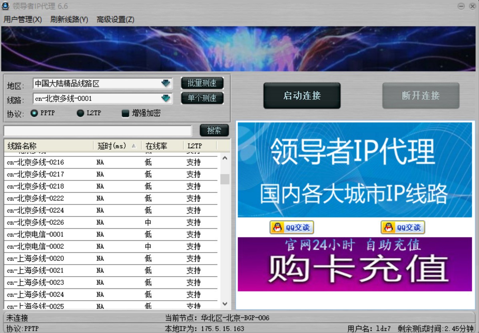The width and height of the screenshot is (479, 333).
Task: Open the right QQ交谈 penguin chat icon
Action: pyautogui.click(x=403, y=227)
